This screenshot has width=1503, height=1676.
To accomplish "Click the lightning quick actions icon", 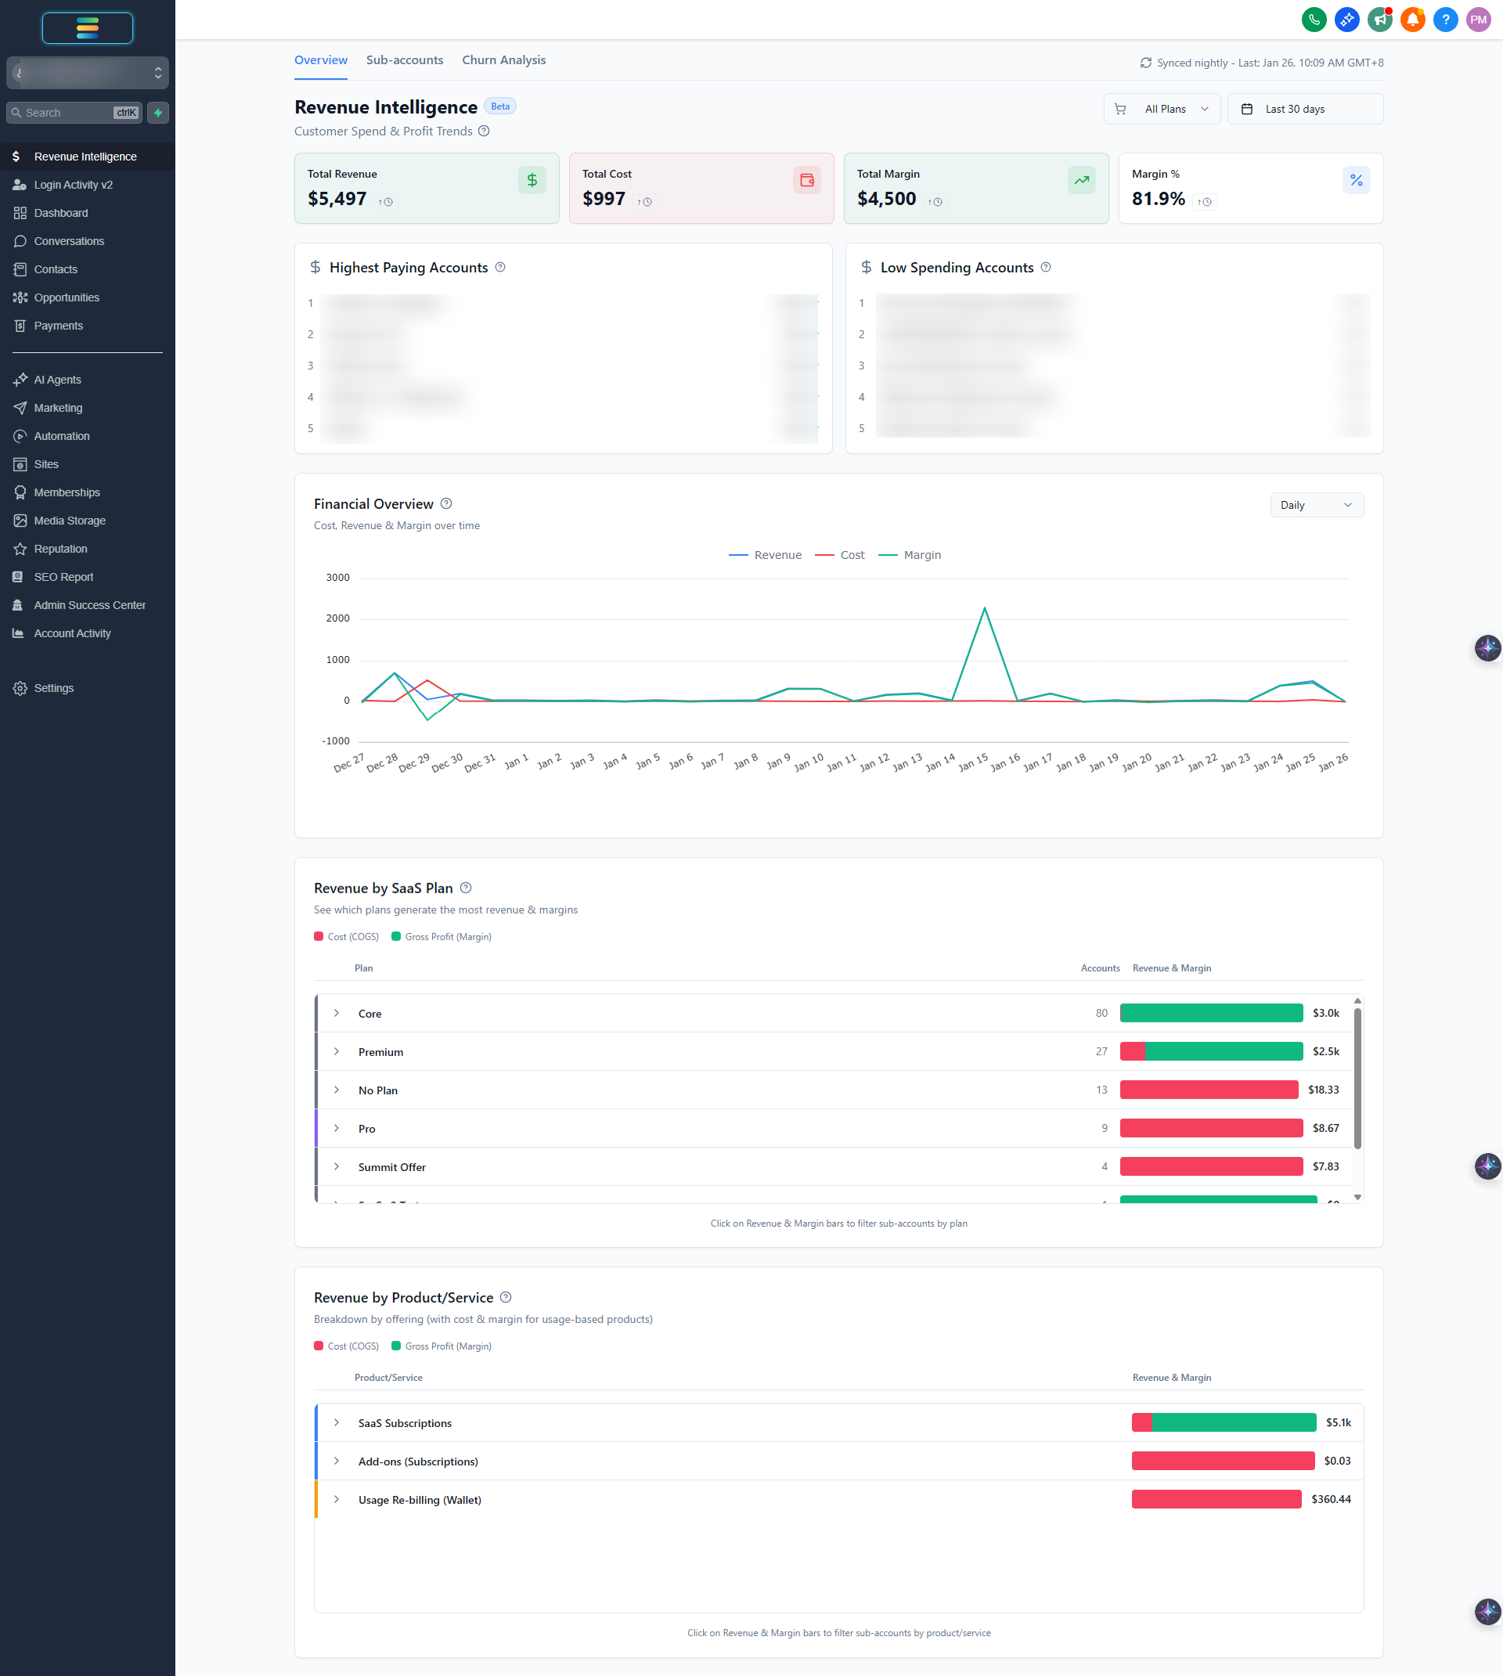I will (x=157, y=112).
